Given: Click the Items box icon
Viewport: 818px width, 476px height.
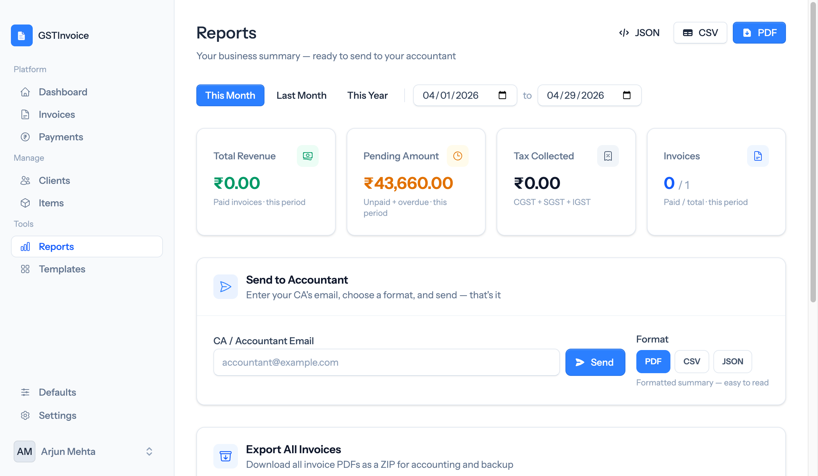Looking at the screenshot, I should [x=25, y=203].
